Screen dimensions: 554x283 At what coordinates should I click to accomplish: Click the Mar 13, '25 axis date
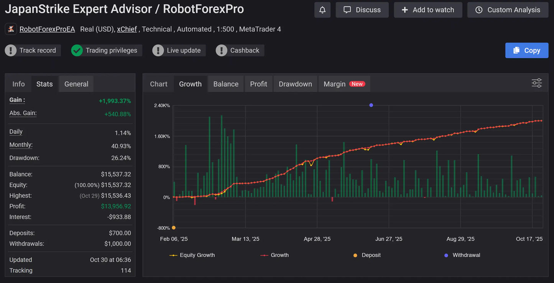tap(245, 239)
